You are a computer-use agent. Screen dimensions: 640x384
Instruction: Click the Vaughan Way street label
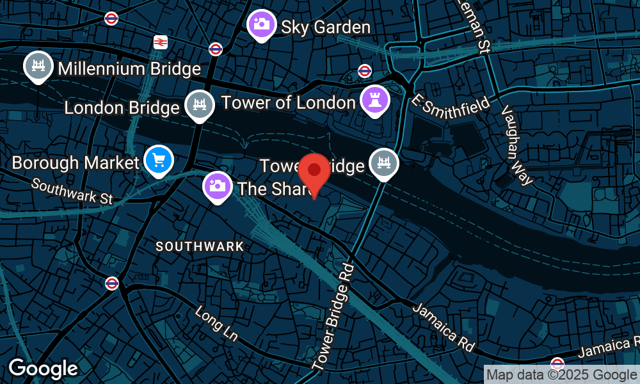(x=516, y=145)
